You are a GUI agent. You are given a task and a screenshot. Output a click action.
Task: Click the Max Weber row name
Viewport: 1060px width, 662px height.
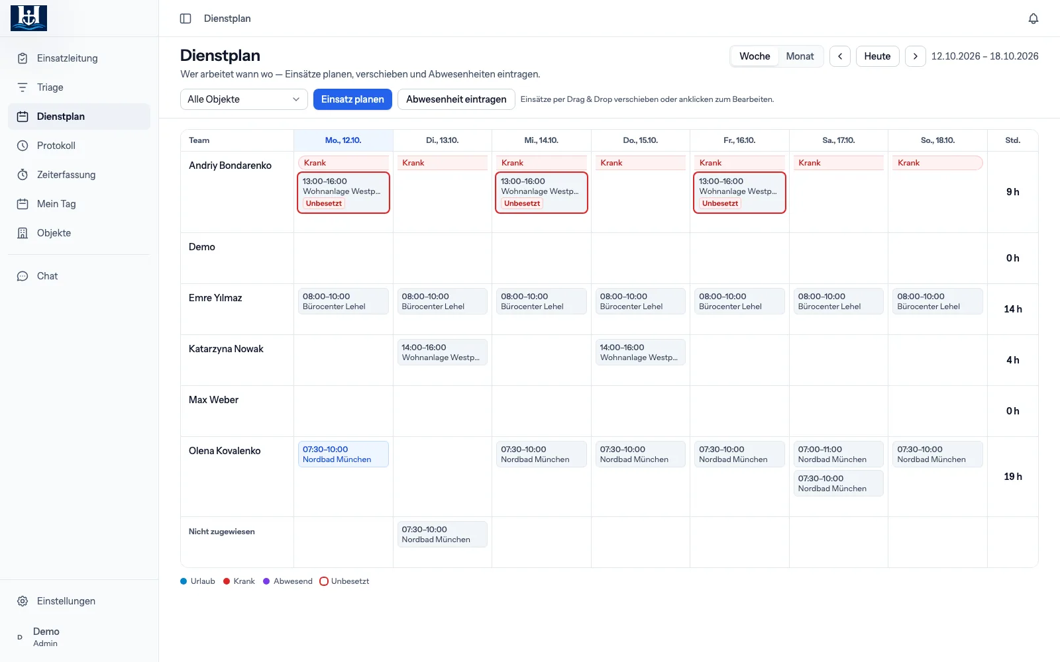coord(213,400)
